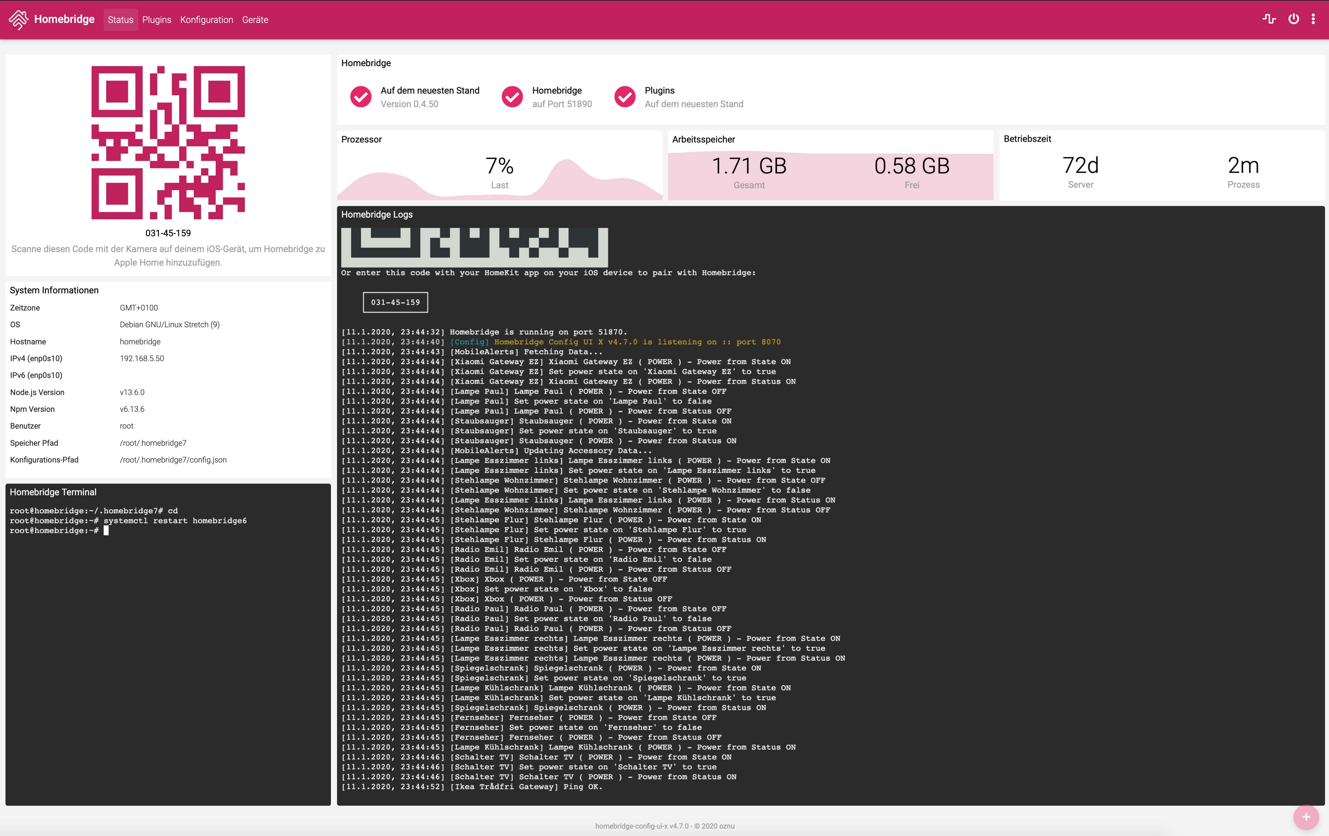This screenshot has width=1329, height=836.
Task: Click the version up-to-date checkmark icon
Action: click(x=361, y=97)
